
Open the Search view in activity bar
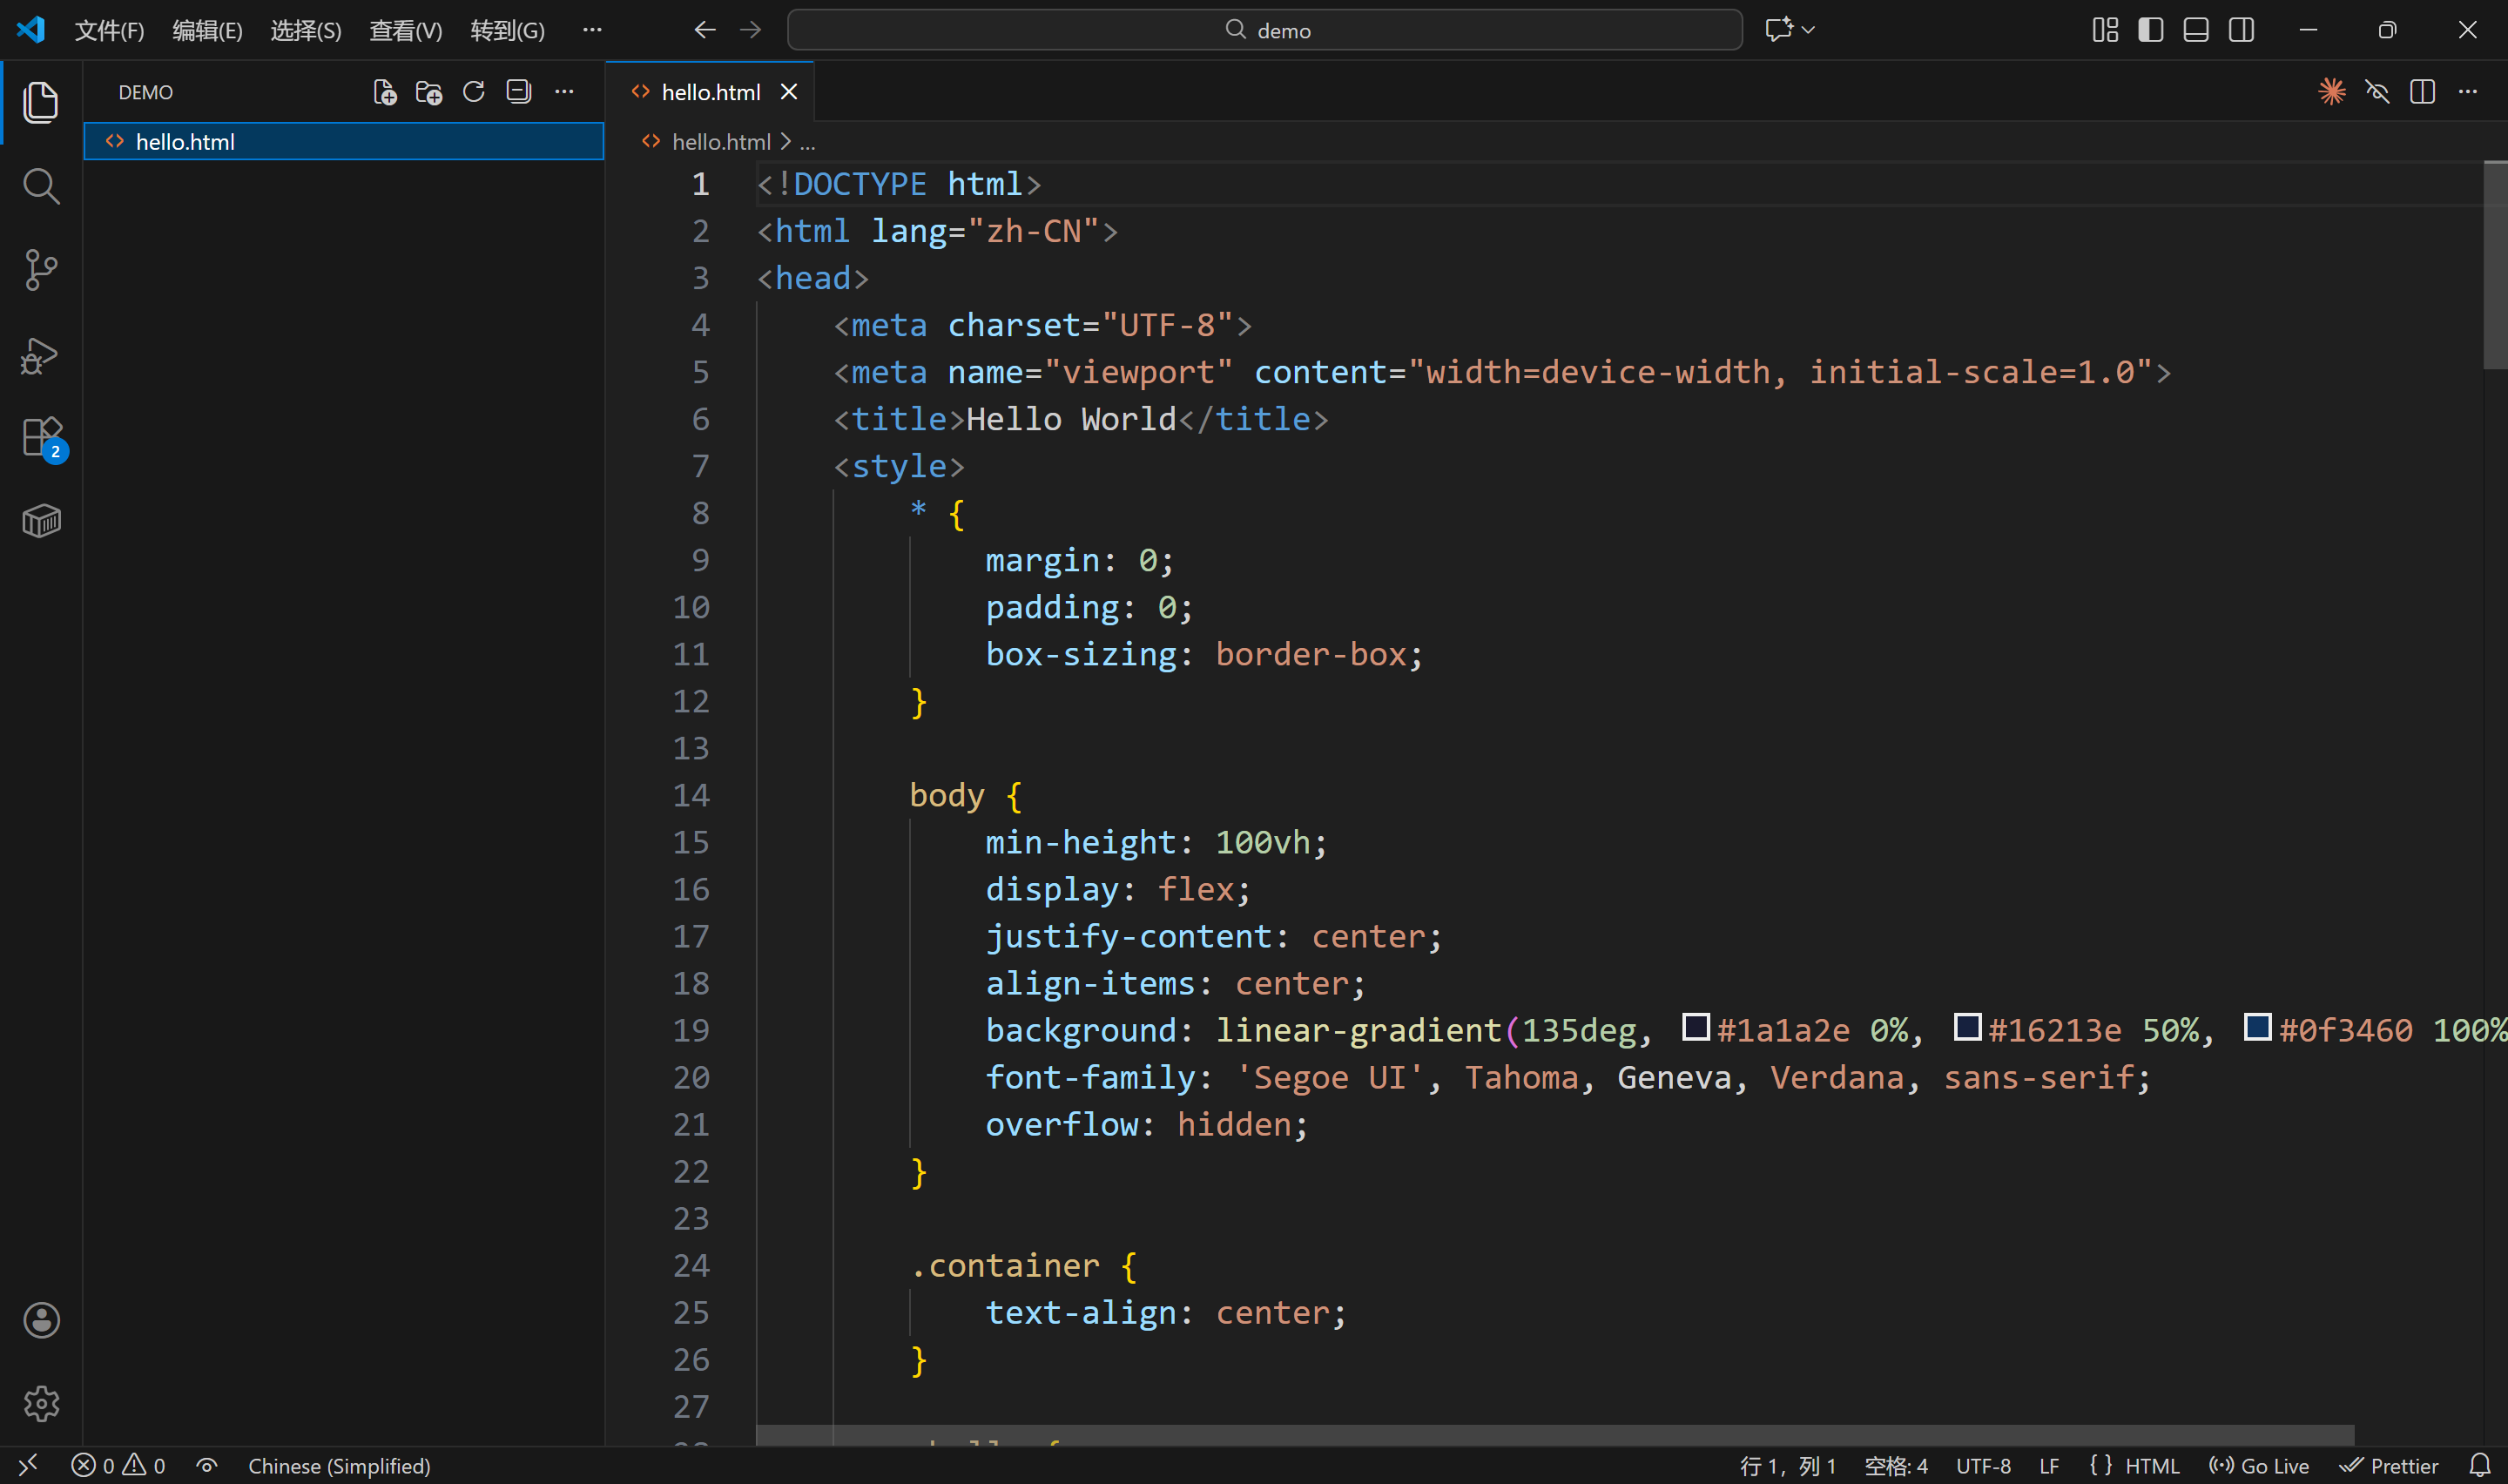click(x=41, y=186)
